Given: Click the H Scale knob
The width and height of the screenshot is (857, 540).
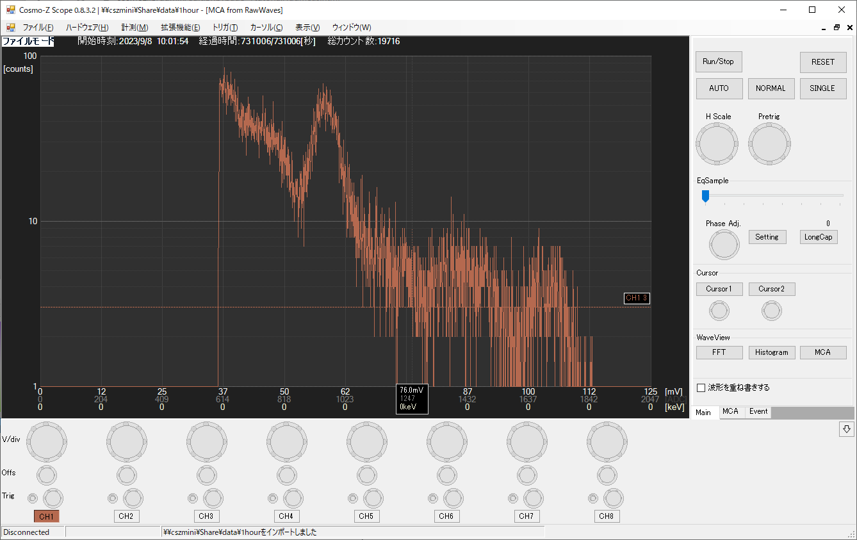Looking at the screenshot, I should pyautogui.click(x=717, y=144).
